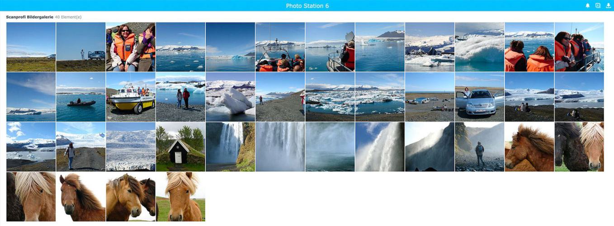This screenshot has height=226, width=614.
Task: Open the hiker facing misty cliff thumbnail
Action: pos(479,146)
